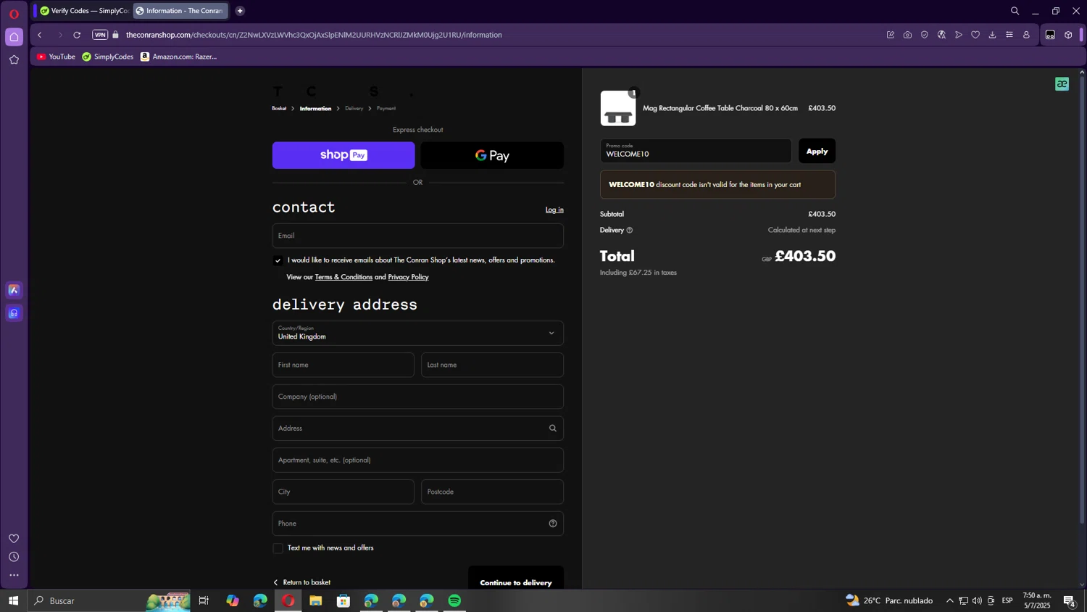Click the Last name field
The image size is (1087, 612).
[x=492, y=365]
